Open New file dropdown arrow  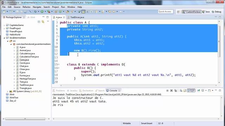(7, 12)
